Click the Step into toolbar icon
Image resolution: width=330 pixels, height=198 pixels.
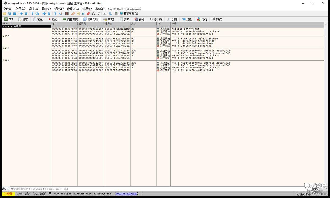[32, 13]
